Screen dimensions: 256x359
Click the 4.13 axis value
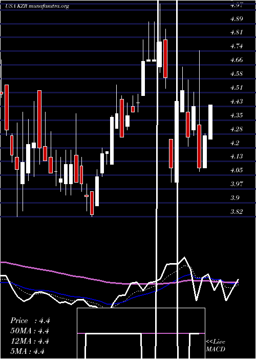tap(237, 156)
